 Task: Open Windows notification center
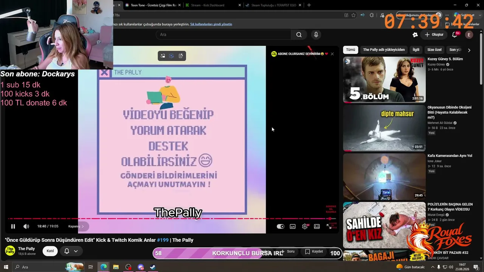(x=476, y=267)
